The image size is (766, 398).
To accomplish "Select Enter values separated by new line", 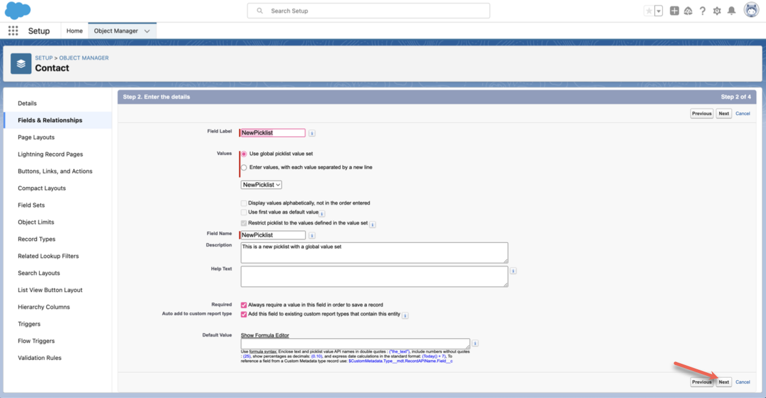I will coord(244,167).
